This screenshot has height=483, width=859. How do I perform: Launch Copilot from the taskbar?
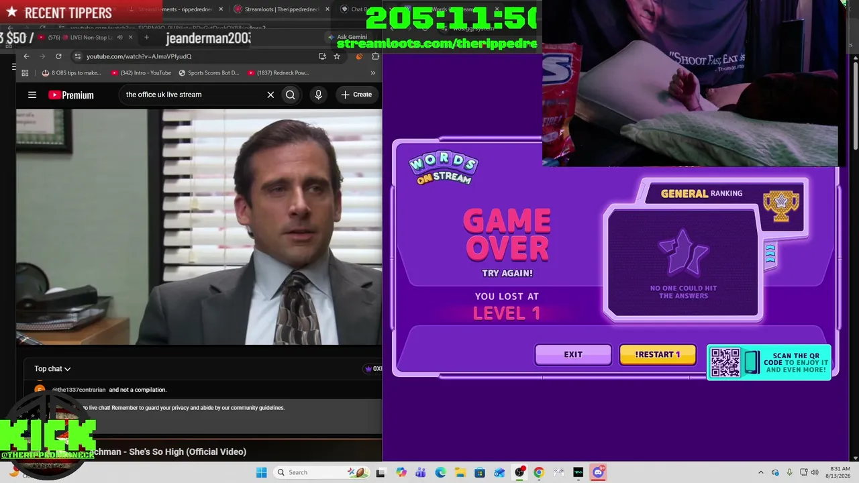click(x=401, y=472)
